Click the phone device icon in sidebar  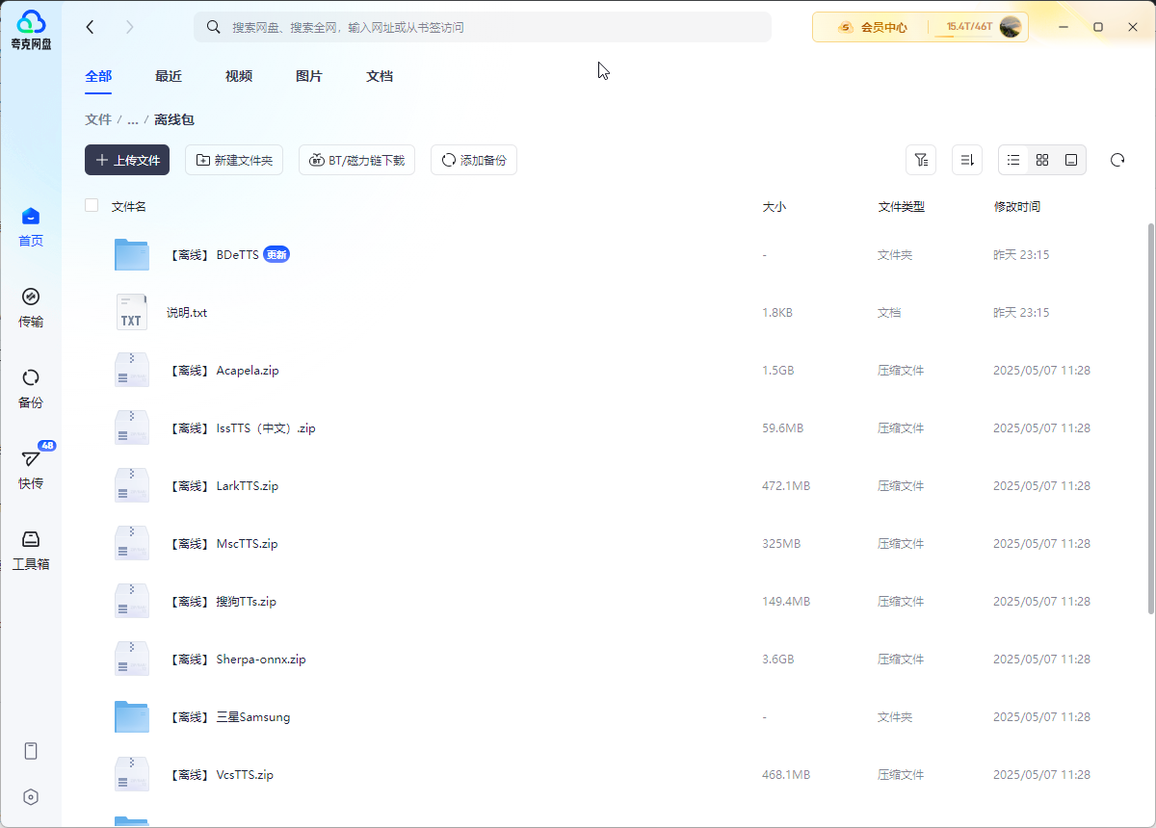pos(31,751)
